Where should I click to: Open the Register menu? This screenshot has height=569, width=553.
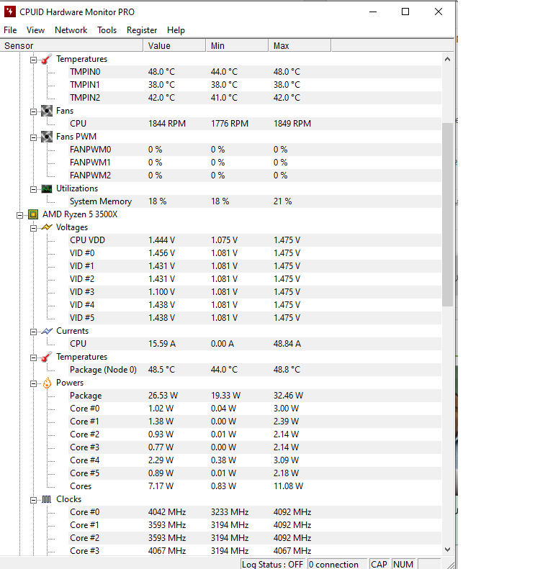click(142, 30)
